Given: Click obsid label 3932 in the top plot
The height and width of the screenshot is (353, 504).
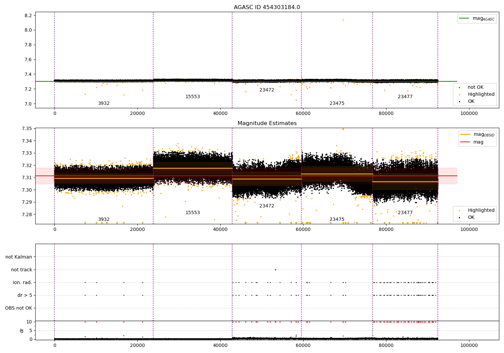Looking at the screenshot, I should 104,104.
